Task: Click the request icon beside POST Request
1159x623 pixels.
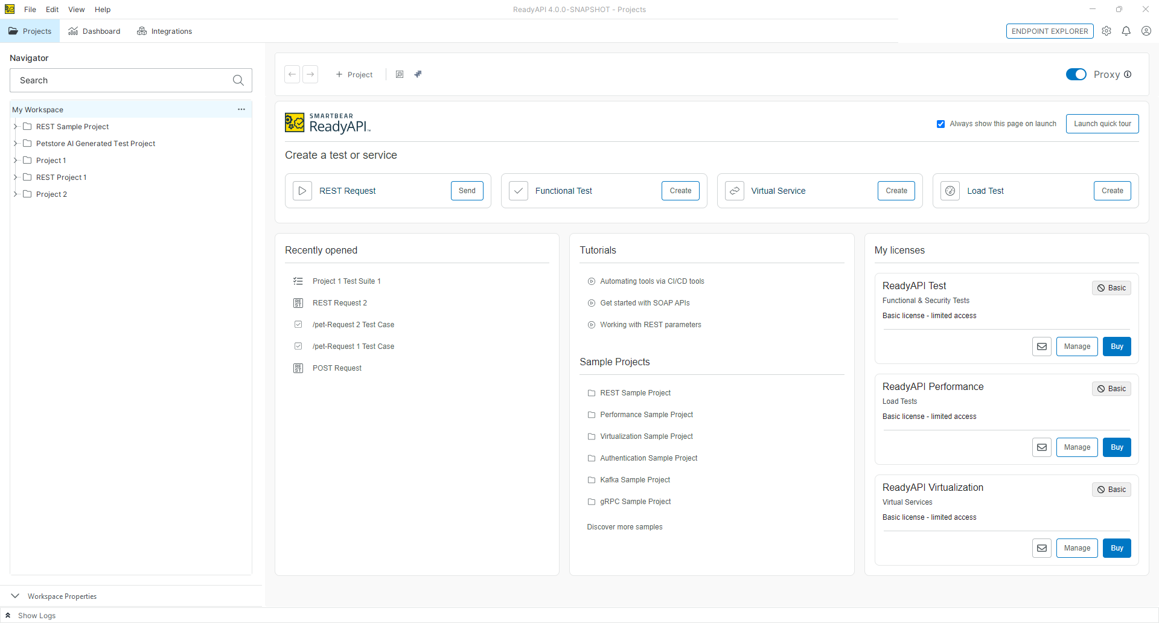Action: (x=298, y=368)
